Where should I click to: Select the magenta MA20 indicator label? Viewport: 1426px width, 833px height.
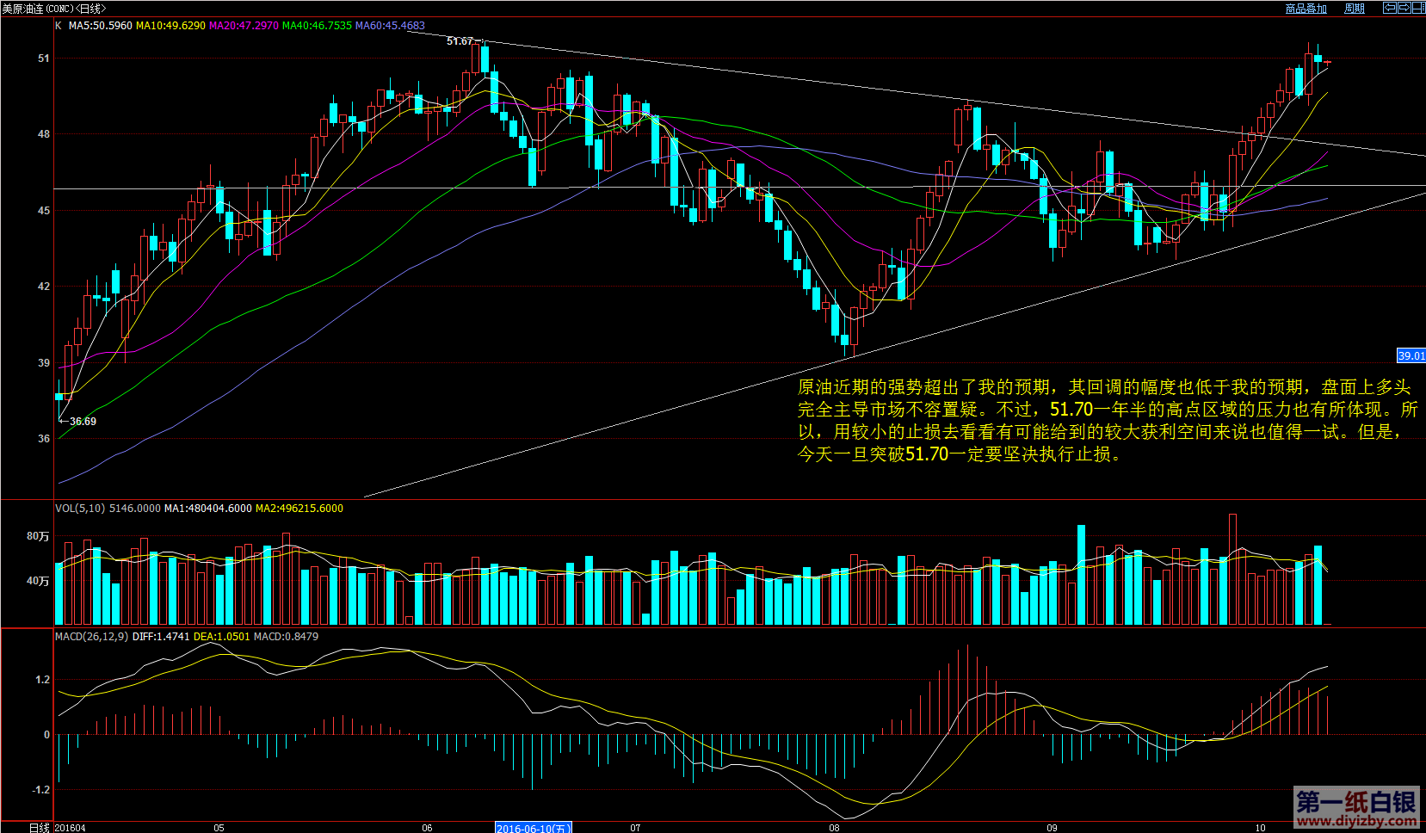[x=244, y=26]
